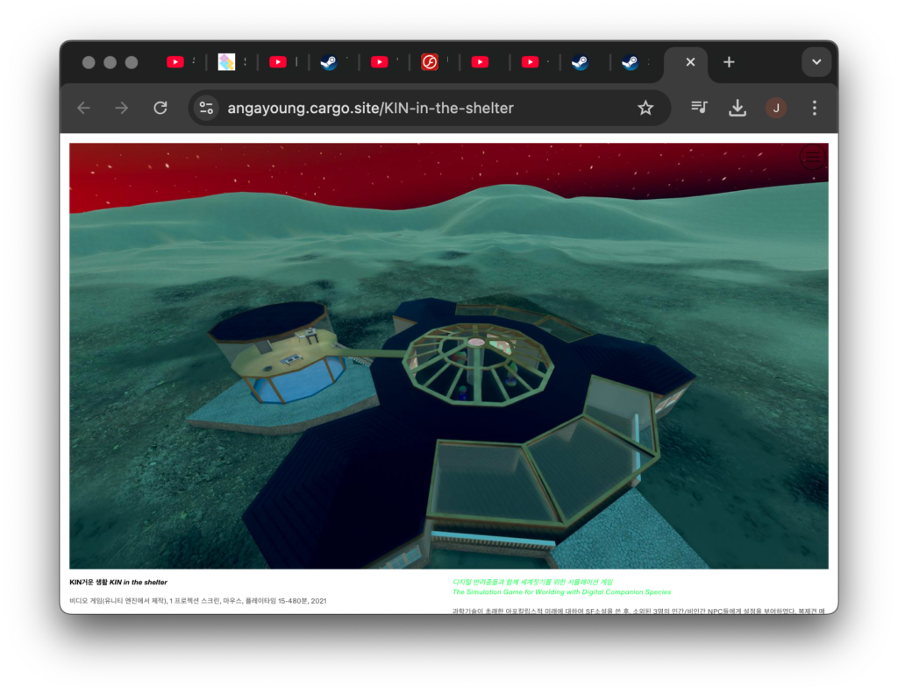Switch to the rightmost Steam tab
898x693 pixels.
coord(630,62)
